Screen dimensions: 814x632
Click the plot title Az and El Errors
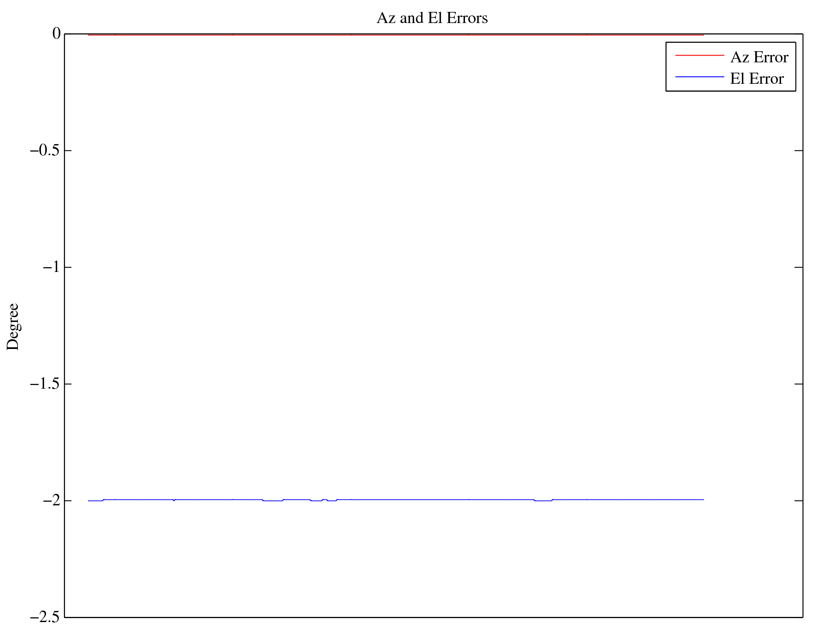pos(432,18)
